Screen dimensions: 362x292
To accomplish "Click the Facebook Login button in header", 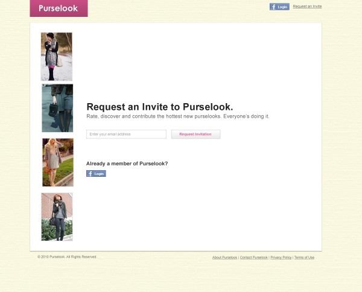I will pyautogui.click(x=279, y=7).
